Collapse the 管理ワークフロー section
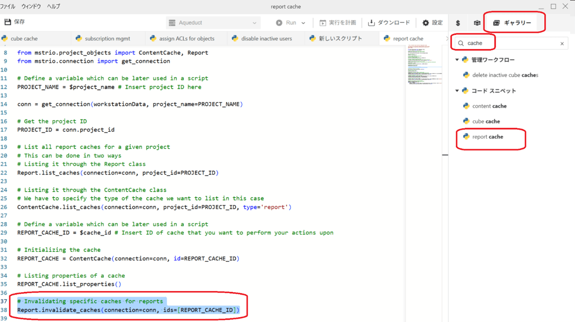The width and height of the screenshot is (575, 322). point(457,60)
